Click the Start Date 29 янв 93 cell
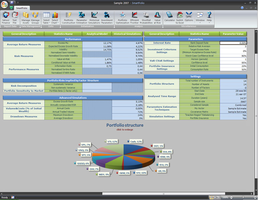This screenshot has height=200, width=258. [233, 91]
